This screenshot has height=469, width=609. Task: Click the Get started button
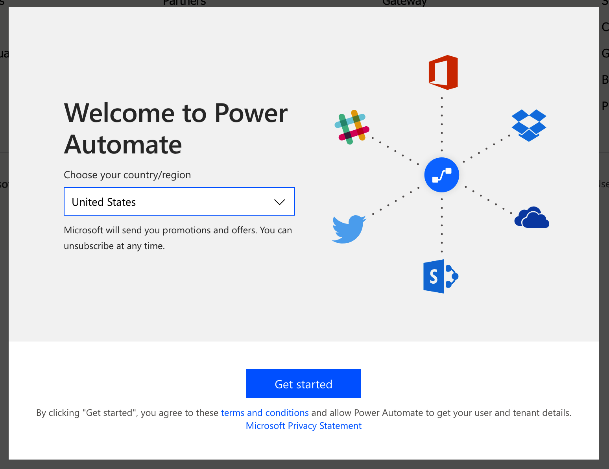(304, 384)
